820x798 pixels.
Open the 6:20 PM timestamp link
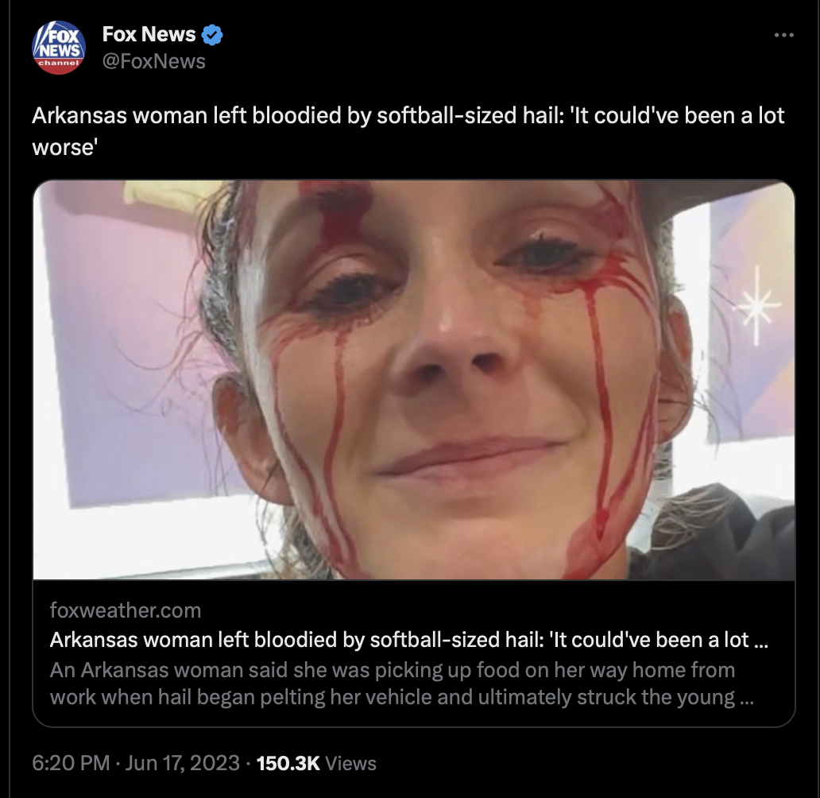(x=71, y=763)
